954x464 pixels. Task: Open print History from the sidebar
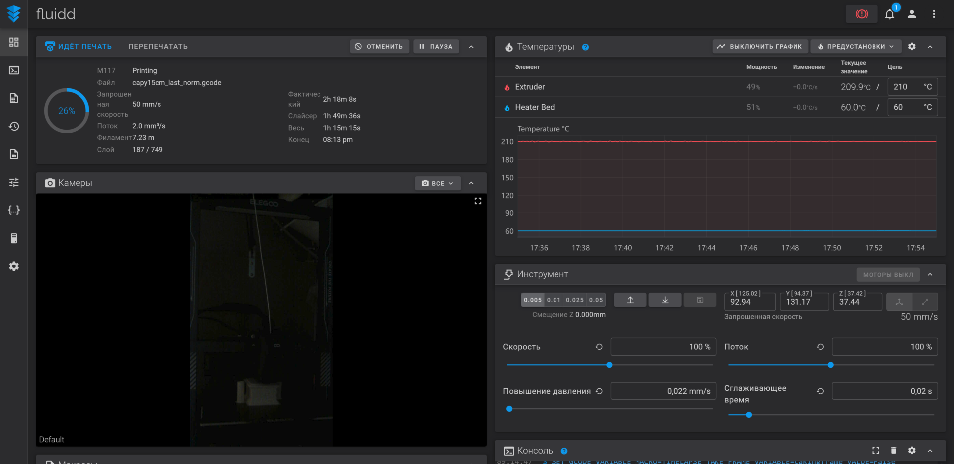[14, 126]
